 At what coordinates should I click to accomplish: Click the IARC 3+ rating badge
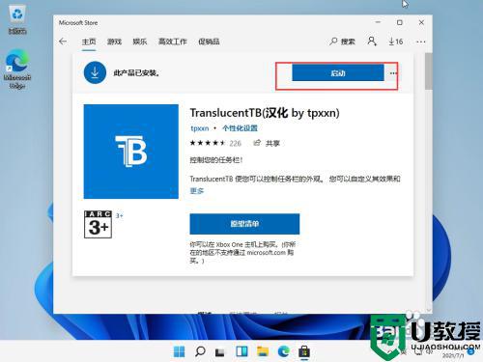coord(98,224)
